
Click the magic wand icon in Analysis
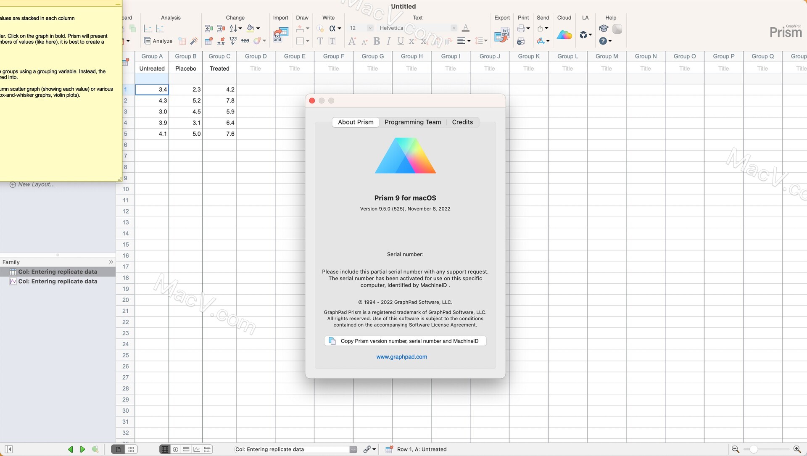coord(194,41)
